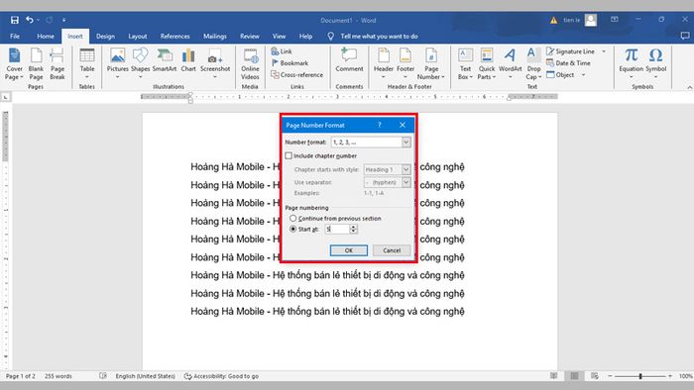This screenshot has height=390, width=694.
Task: Click the Start at spinner arrows
Action: (353, 229)
